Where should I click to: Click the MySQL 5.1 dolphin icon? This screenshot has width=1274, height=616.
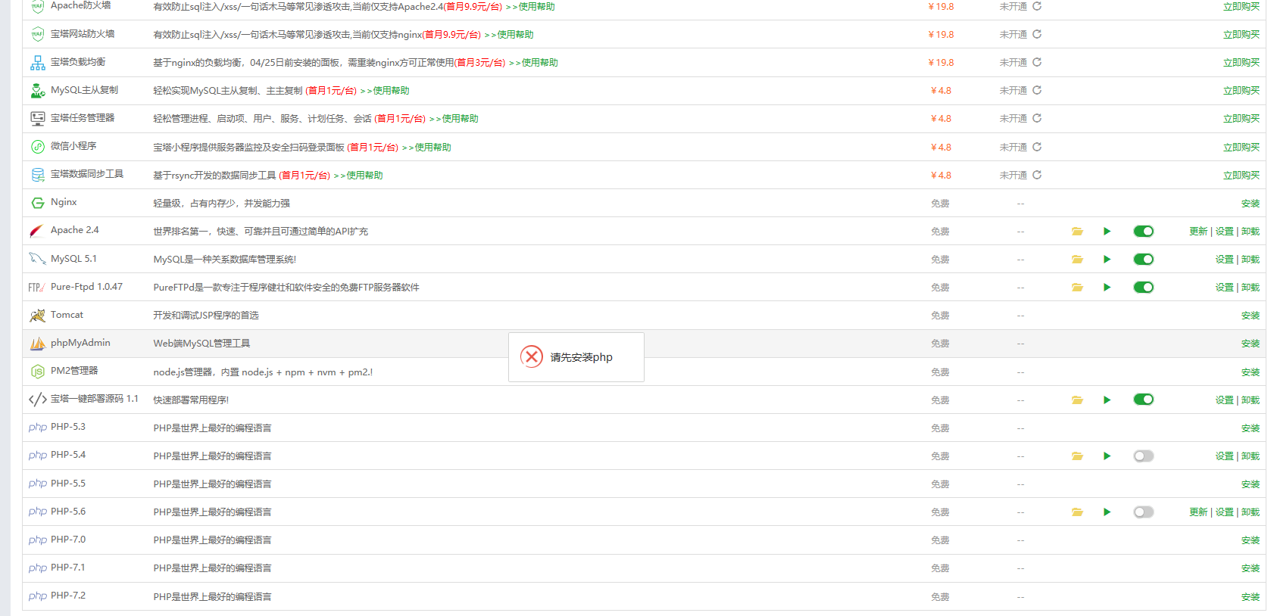click(37, 259)
